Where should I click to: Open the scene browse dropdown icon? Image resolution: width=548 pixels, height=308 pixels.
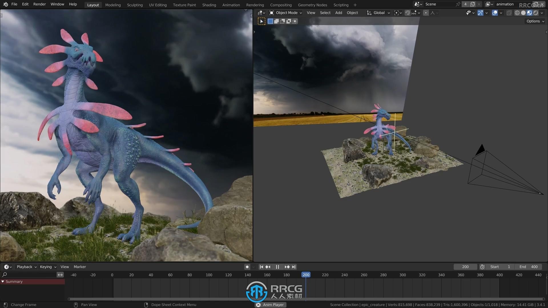pos(418,4)
